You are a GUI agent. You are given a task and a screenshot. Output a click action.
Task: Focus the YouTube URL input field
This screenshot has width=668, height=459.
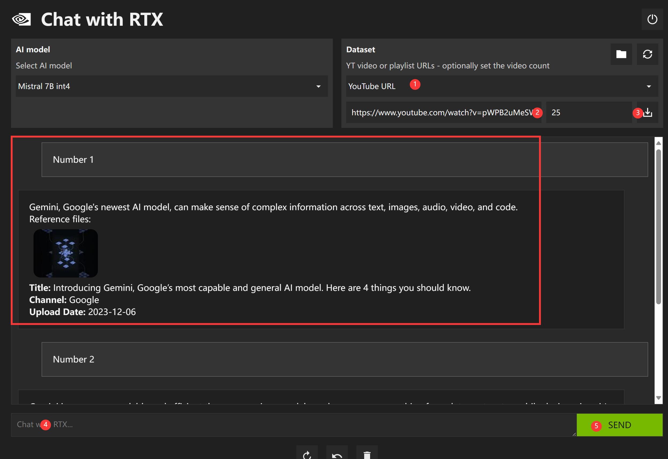(x=444, y=112)
